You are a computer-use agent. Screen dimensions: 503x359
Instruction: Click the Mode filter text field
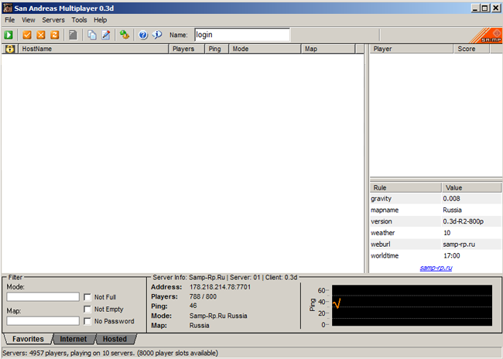[x=43, y=297]
